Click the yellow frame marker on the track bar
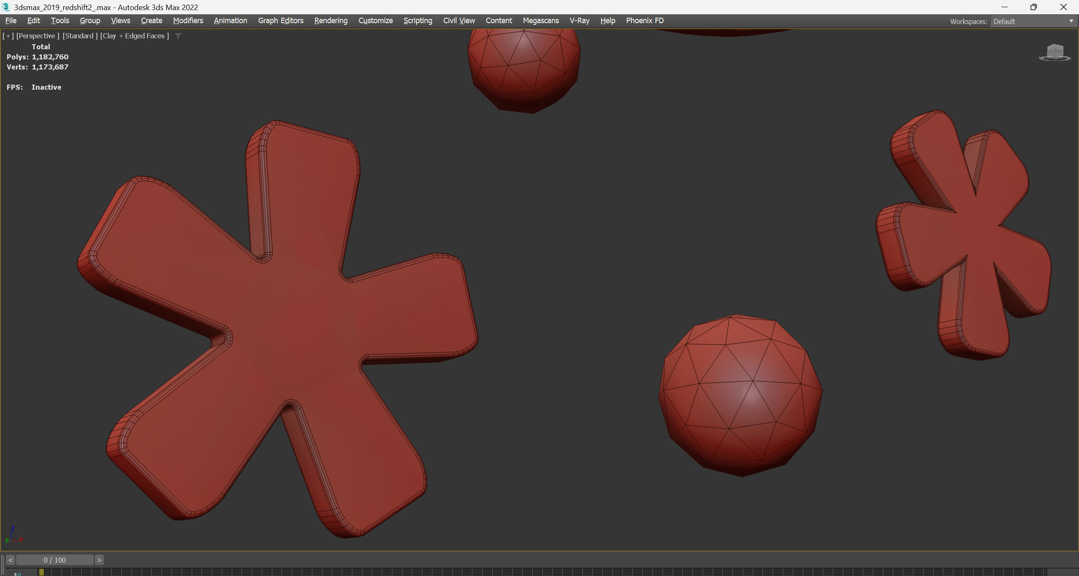This screenshot has height=576, width=1079. tap(41, 572)
